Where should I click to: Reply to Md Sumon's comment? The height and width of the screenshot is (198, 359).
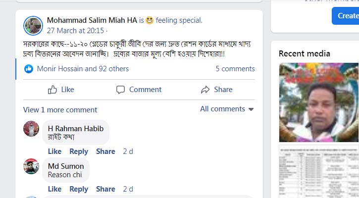[78, 189]
